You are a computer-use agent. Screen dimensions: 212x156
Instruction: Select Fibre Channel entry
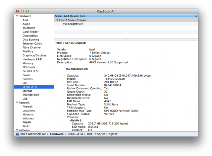31,47
